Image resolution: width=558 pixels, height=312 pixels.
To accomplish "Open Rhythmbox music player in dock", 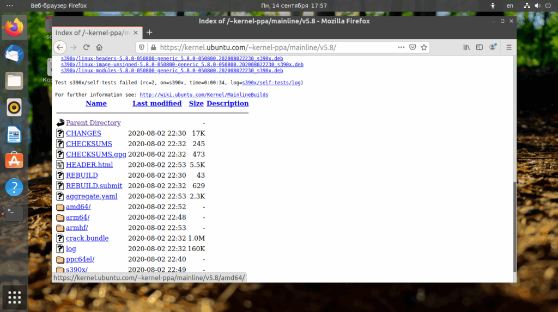I will coord(14,108).
